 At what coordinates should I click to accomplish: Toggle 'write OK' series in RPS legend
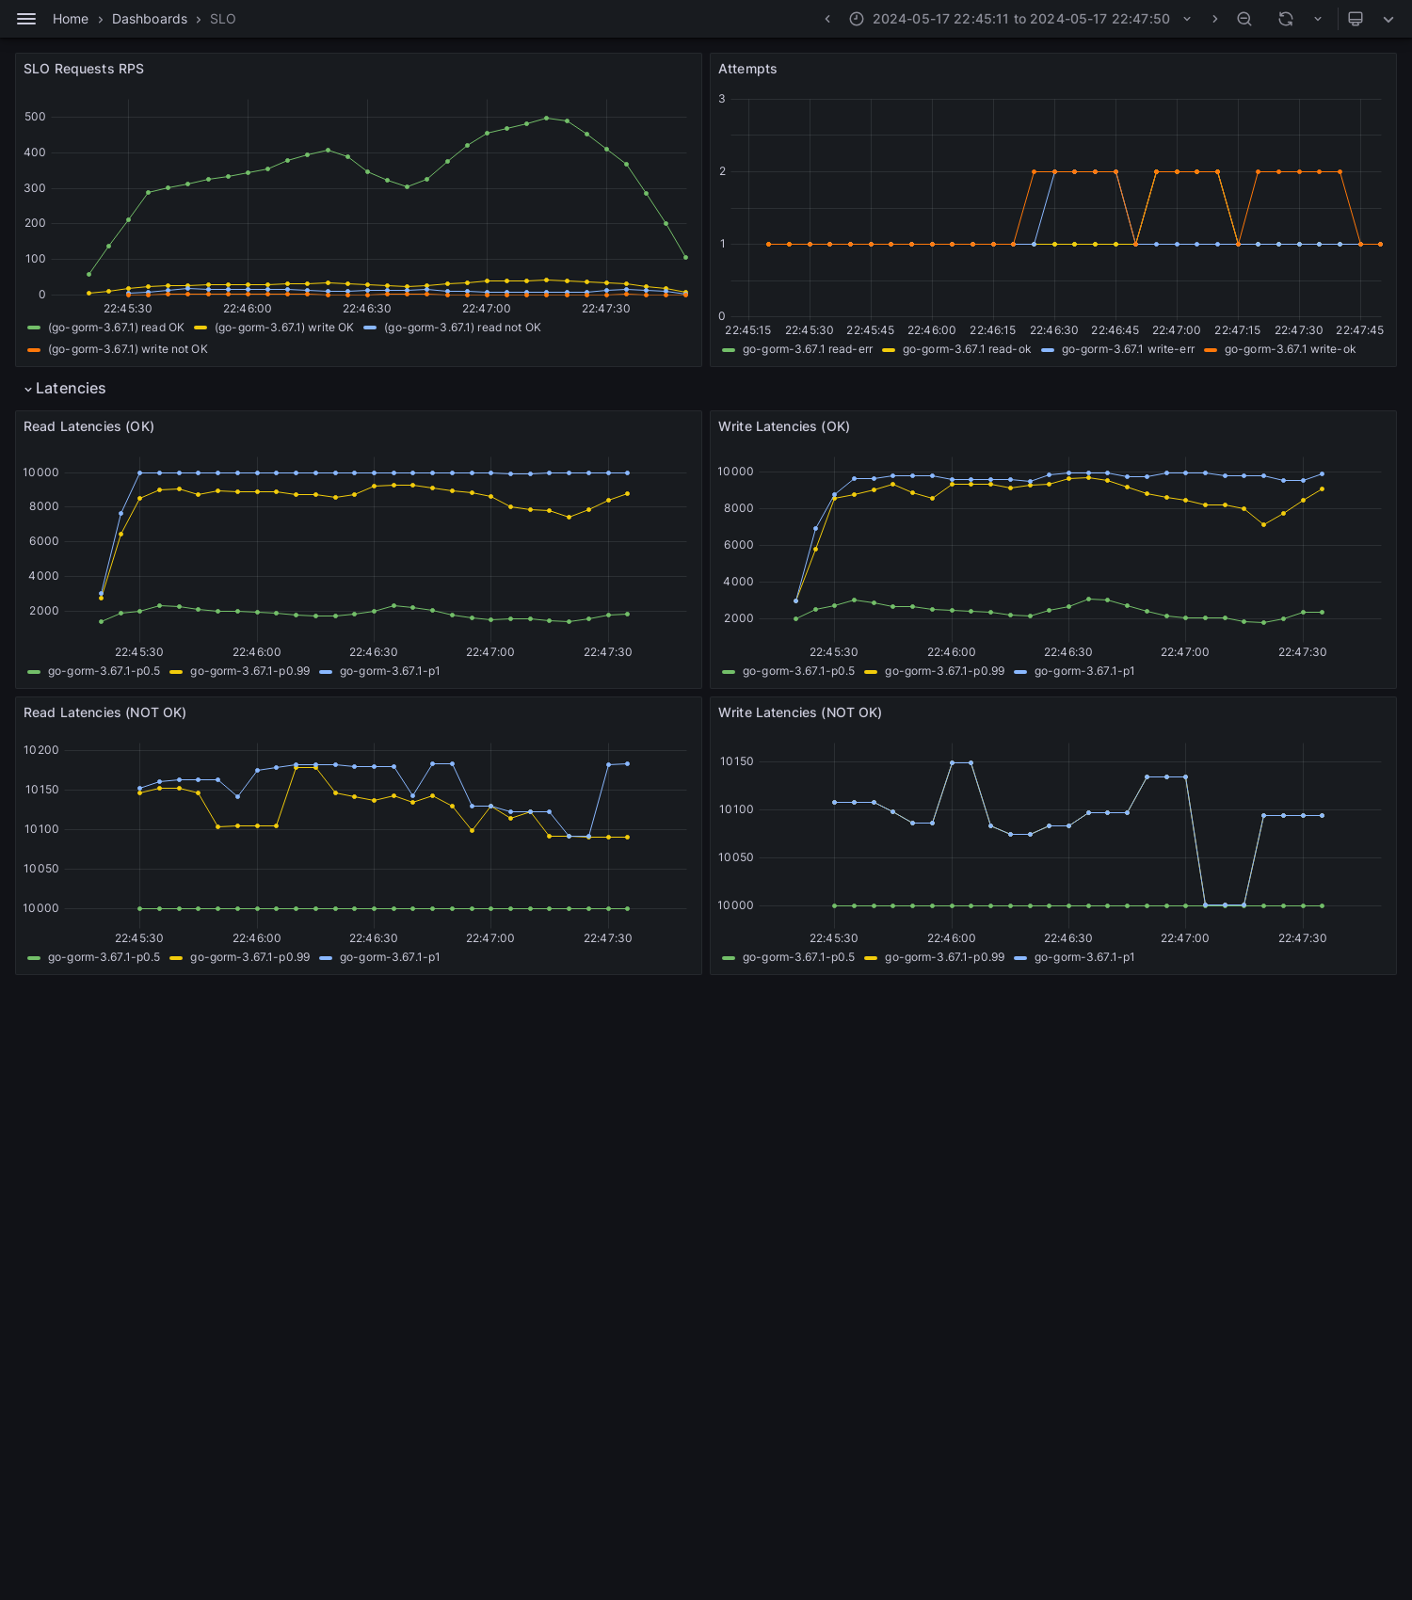coord(283,328)
